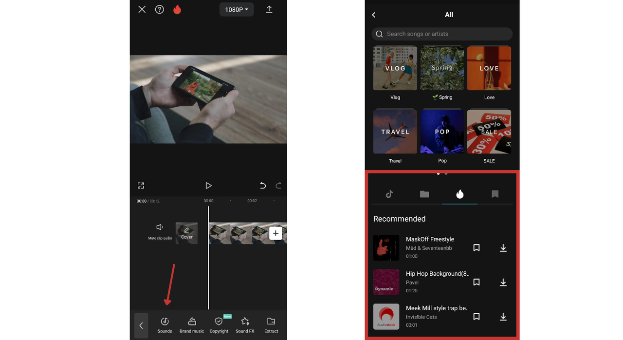
Task: Go back from the All sounds screen
Action: point(374,15)
